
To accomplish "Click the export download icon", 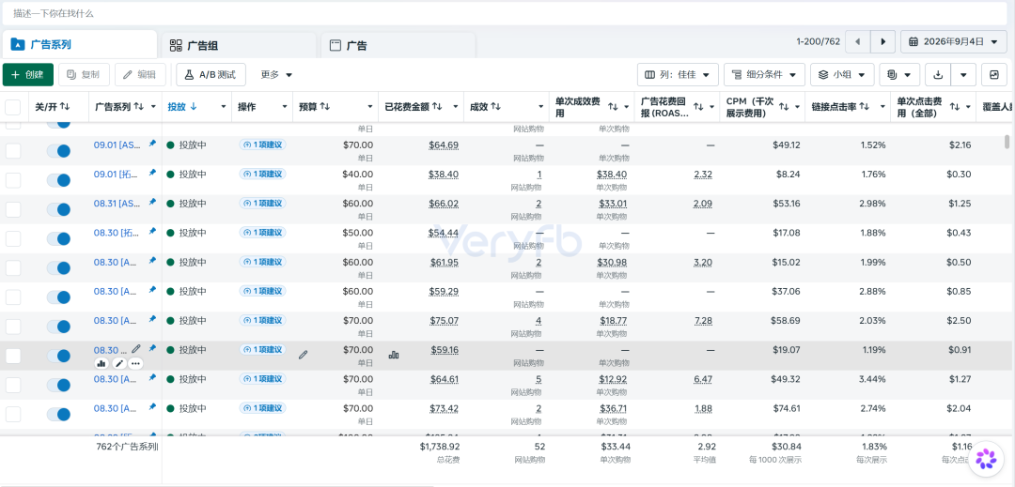I will click(938, 74).
